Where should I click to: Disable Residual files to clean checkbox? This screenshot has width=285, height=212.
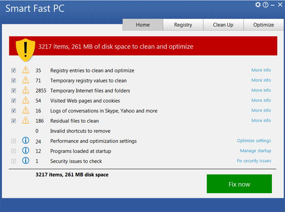[x=14, y=121]
